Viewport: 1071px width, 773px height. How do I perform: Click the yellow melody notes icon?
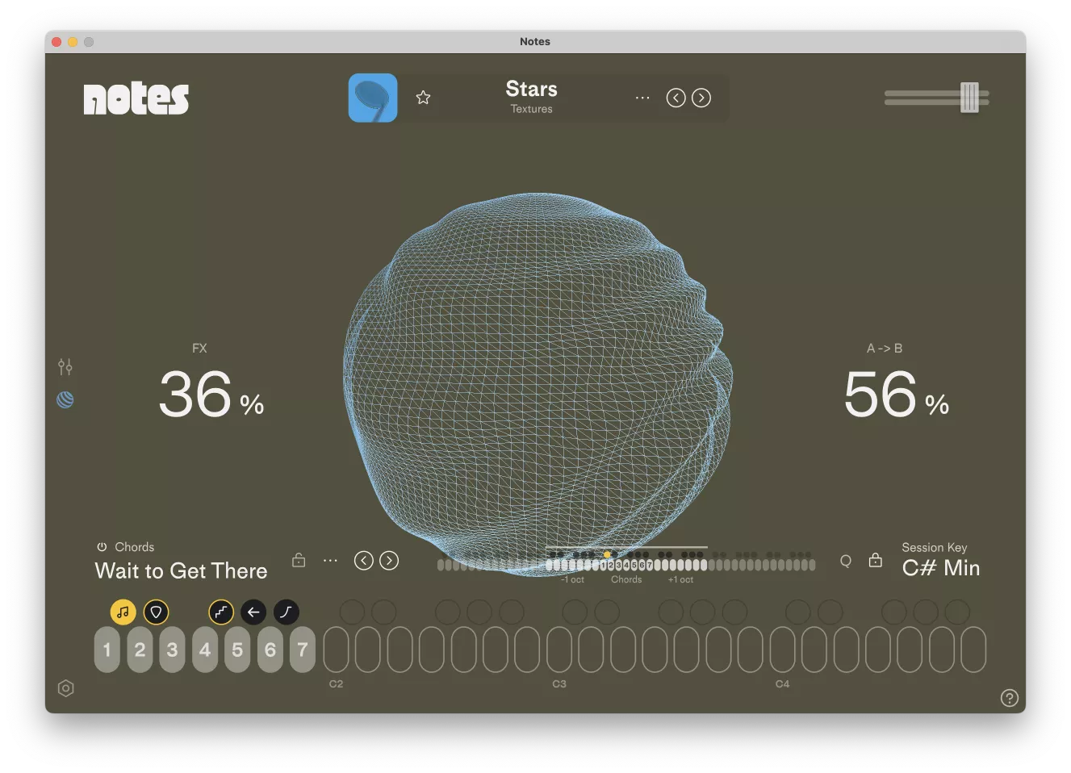click(123, 612)
